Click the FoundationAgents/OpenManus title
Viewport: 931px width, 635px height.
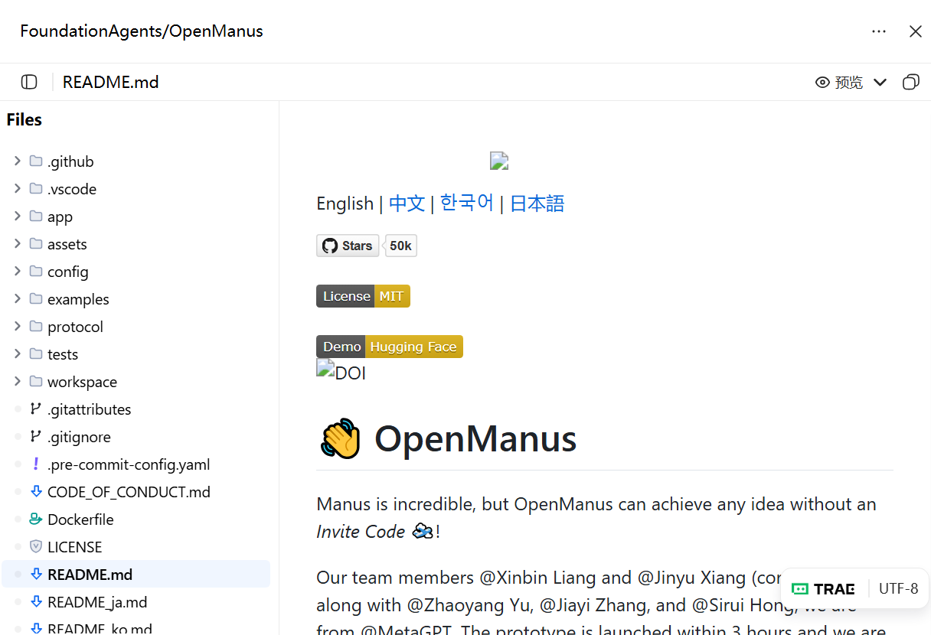tap(142, 31)
